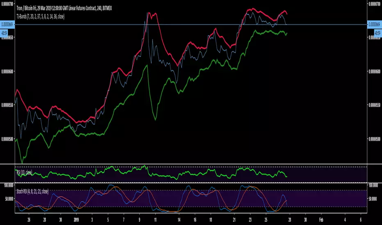Select the TJ-Bands indicator legend label
The width and height of the screenshot is (382, 225).
click(41, 16)
